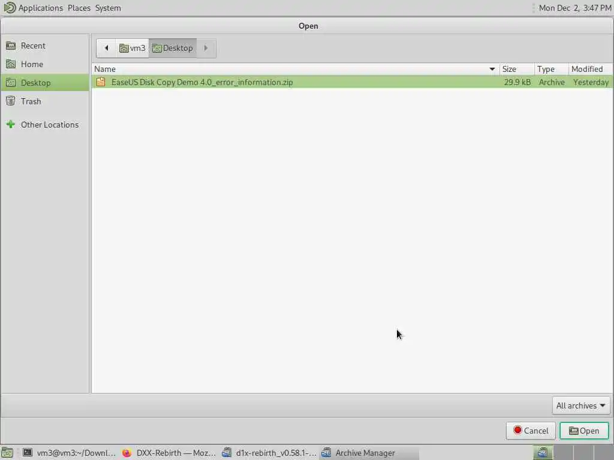Viewport: 614px width, 460px height.
Task: Click the Open button
Action: (584, 431)
